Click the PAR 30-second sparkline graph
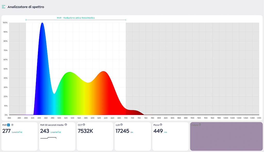The image size is (264, 152). pos(48,138)
